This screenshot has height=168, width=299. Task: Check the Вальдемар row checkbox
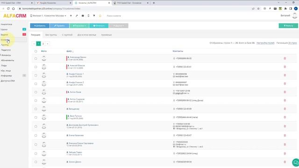coord(36,109)
